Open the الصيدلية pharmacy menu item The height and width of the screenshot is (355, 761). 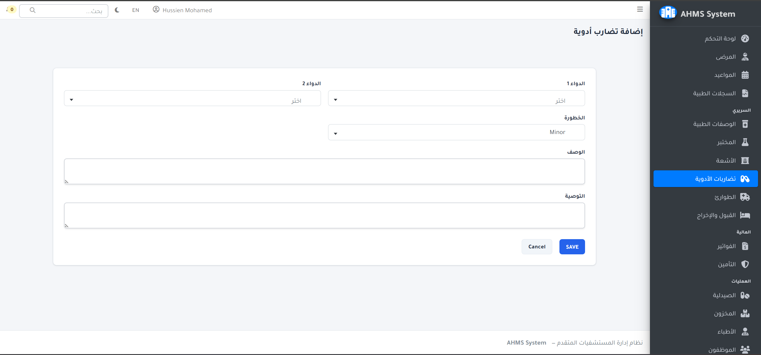tap(724, 295)
